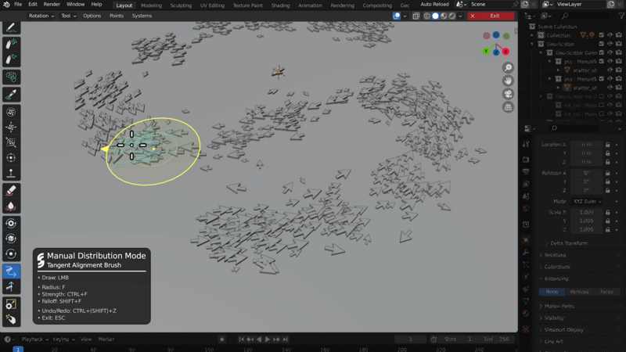626x352 pixels.
Task: Click the Location X value field
Action: [586, 145]
